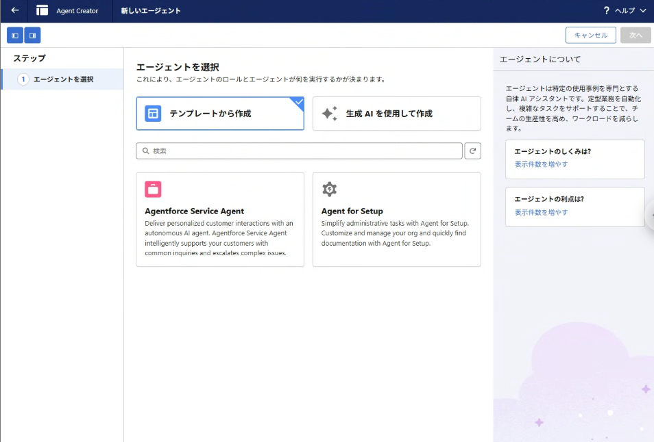Click the generative AI sparkle icon
Viewport: 654px width, 442px height.
330,114
